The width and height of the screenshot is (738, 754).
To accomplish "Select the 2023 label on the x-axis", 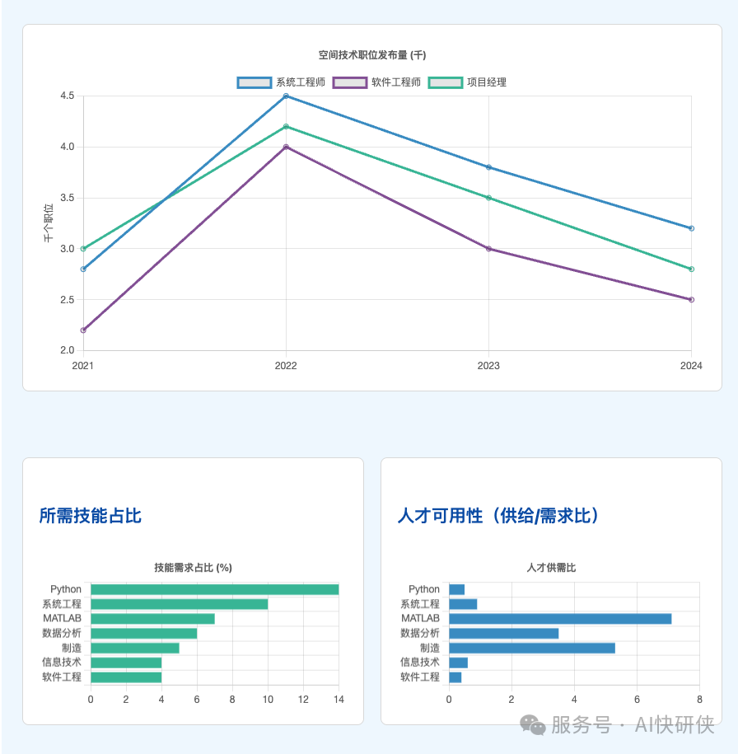I will [489, 366].
